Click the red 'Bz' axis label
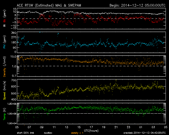The height and width of the screenshot is (135, 169). pos(4,21)
